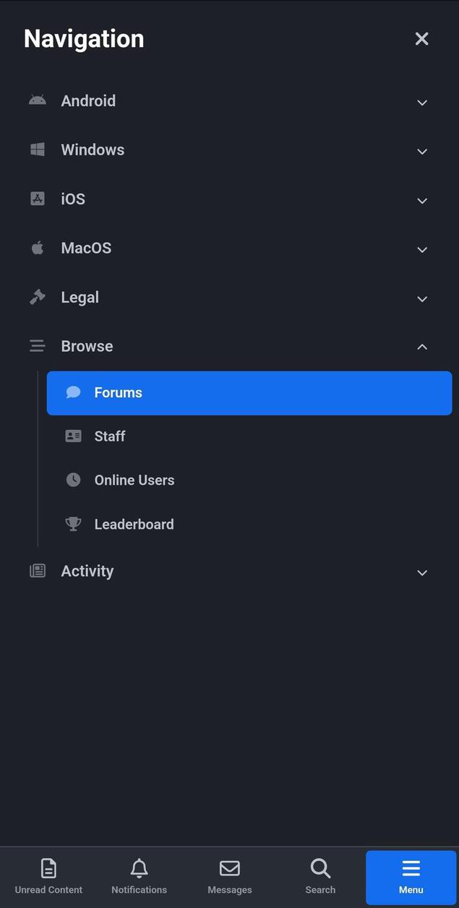Viewport: 459px width, 908px height.
Task: Click the Windows logo icon
Action: click(x=37, y=150)
